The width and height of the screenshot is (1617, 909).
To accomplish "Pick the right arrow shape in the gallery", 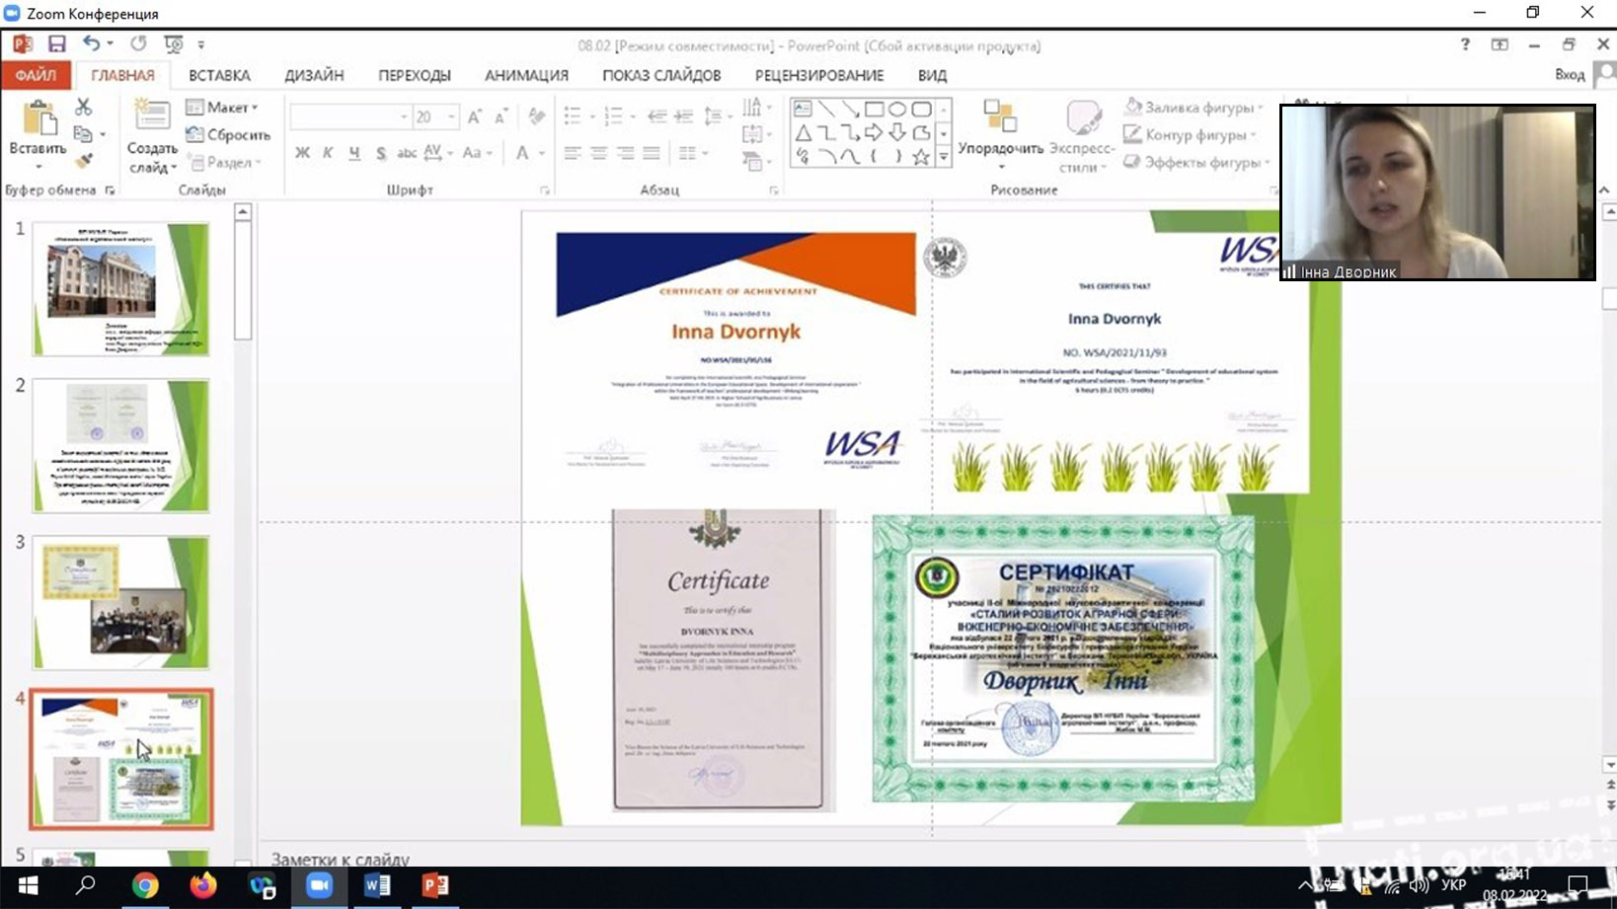I will (874, 132).
